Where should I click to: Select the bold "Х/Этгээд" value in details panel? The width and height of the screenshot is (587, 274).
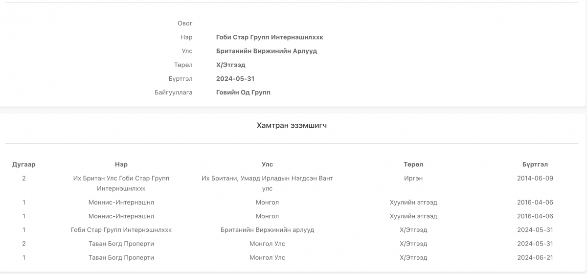[230, 65]
